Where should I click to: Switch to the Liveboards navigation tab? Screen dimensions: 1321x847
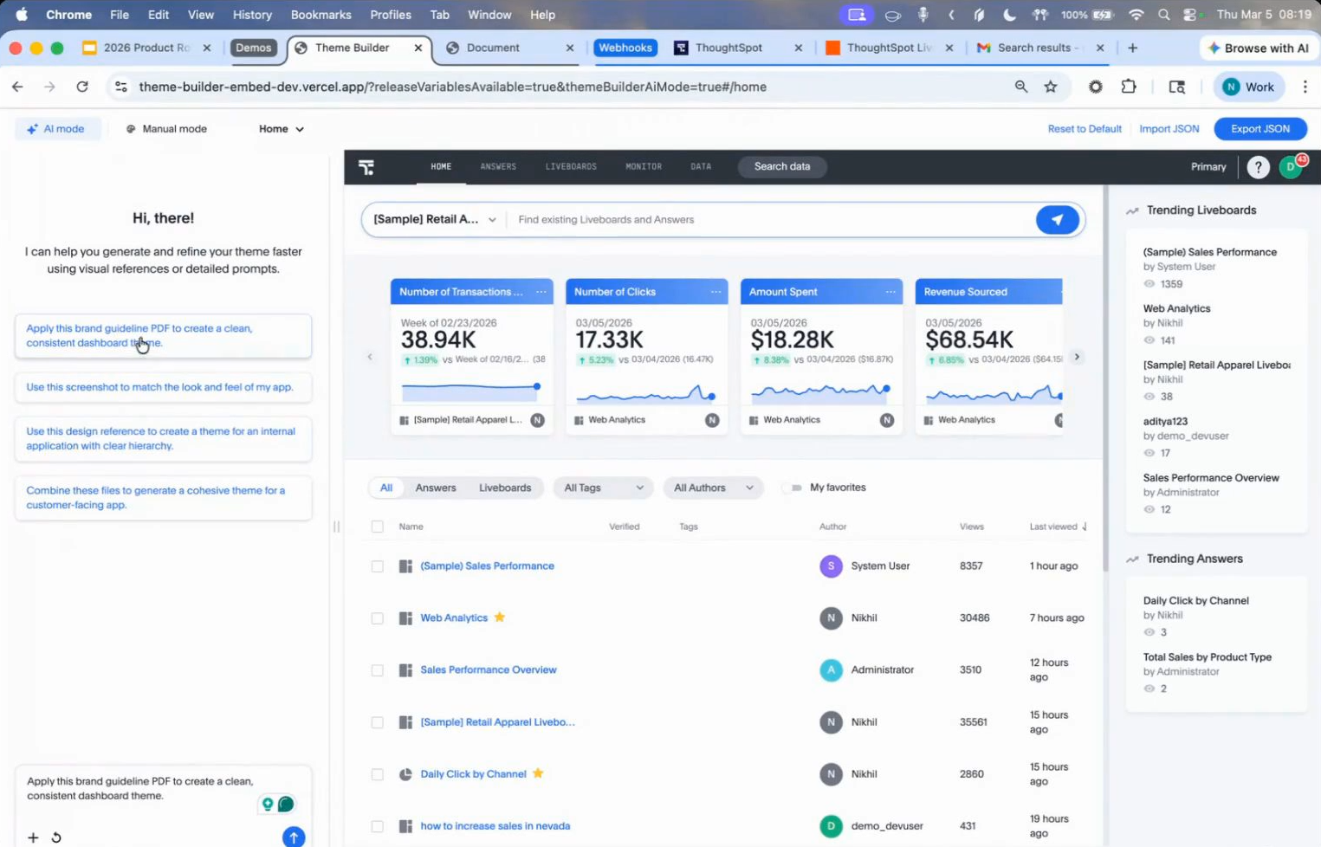(x=570, y=166)
